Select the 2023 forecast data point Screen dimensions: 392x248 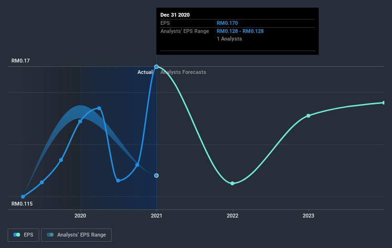pyautogui.click(x=308, y=115)
